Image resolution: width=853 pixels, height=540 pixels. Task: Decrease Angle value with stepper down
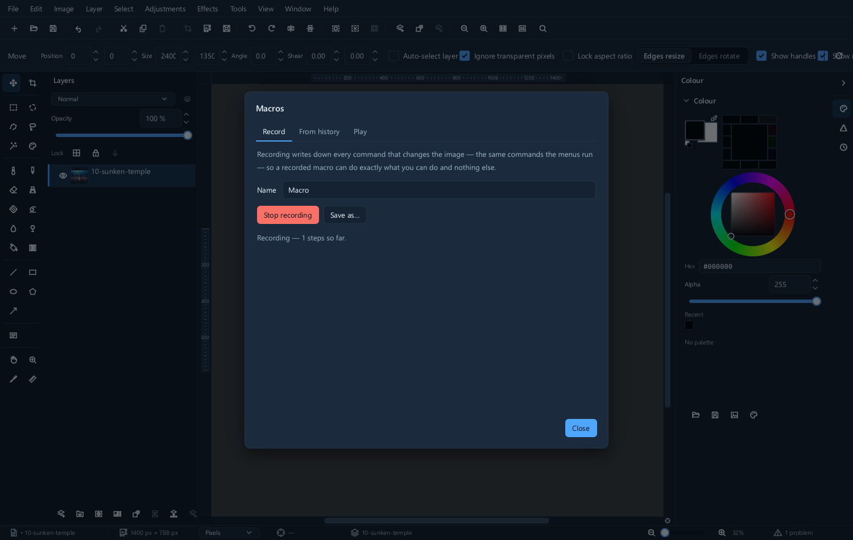[x=280, y=60]
